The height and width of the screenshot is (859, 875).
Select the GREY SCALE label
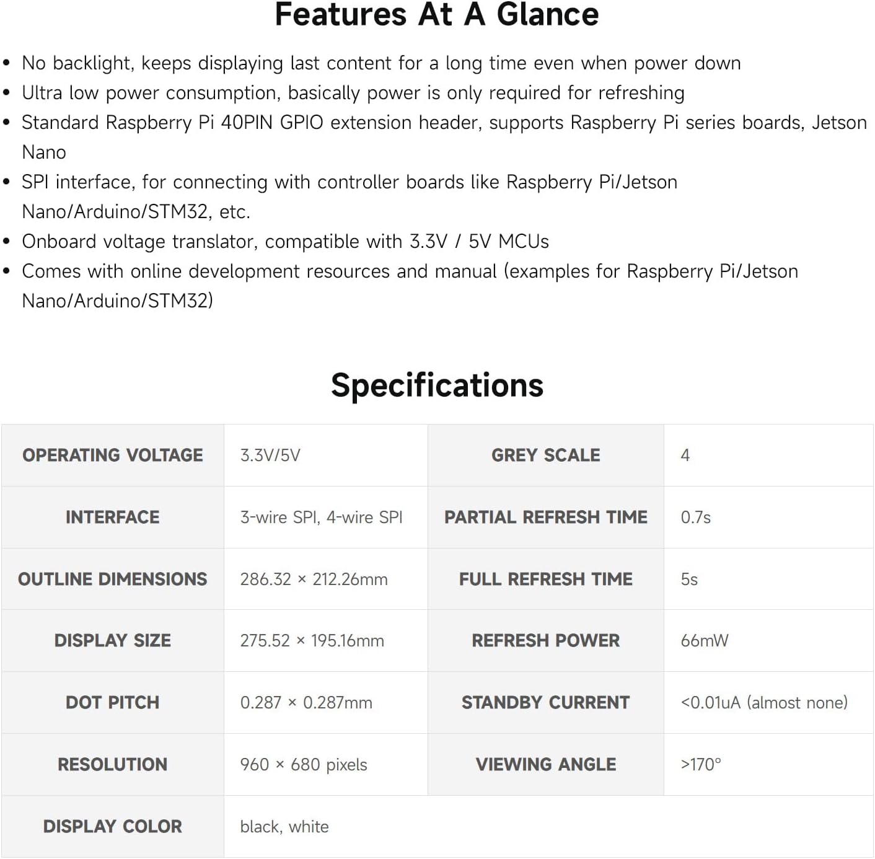(545, 455)
